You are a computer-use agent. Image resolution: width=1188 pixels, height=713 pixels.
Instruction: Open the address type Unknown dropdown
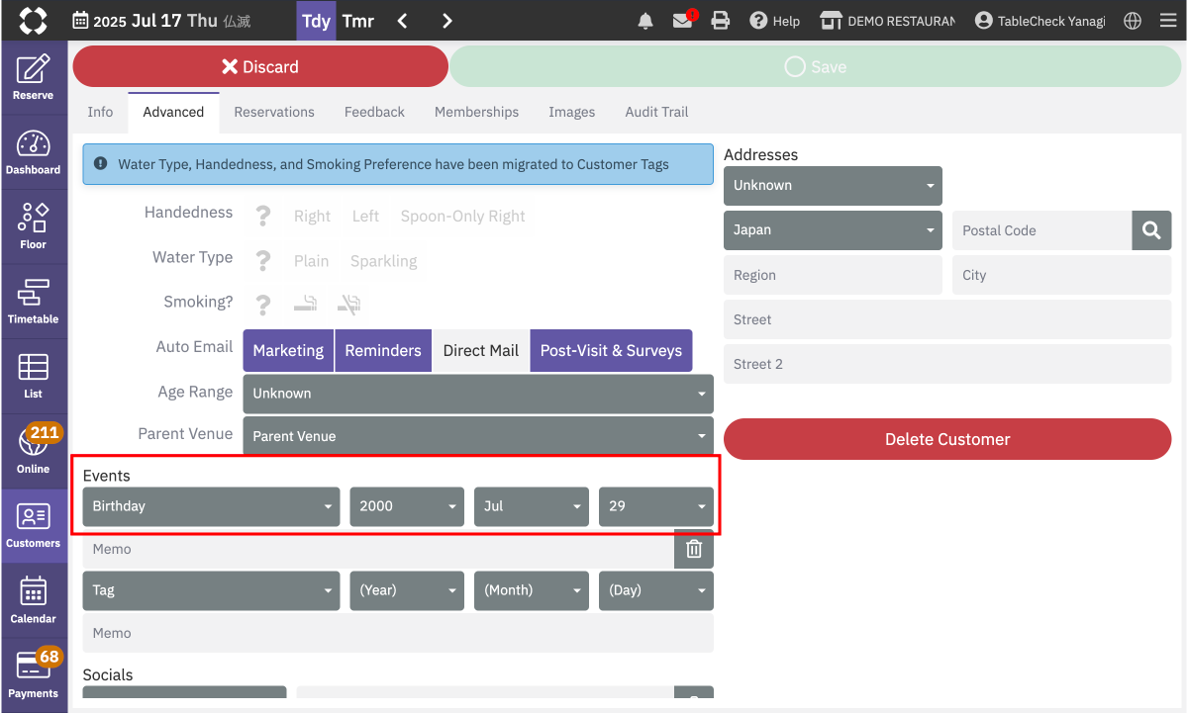coord(833,185)
